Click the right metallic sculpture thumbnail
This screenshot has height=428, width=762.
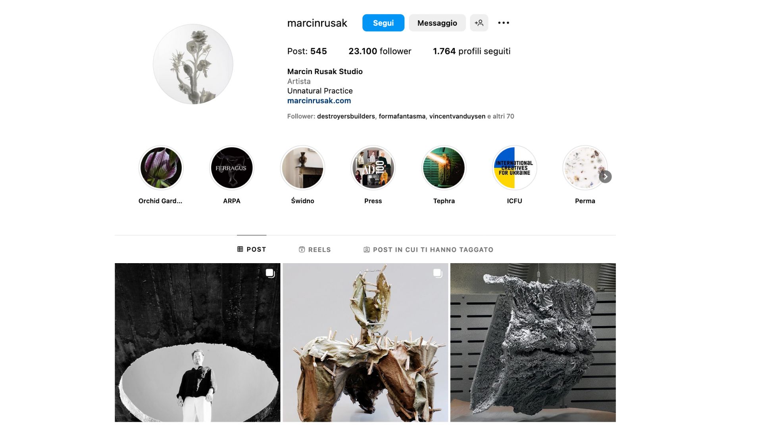533,342
